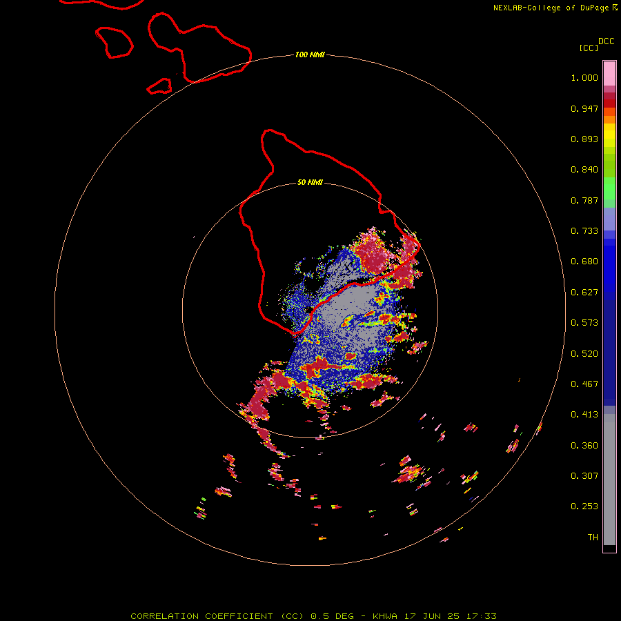Pick the orange segment of the color bar
Viewport: 621px width, 621px height.
pos(609,120)
